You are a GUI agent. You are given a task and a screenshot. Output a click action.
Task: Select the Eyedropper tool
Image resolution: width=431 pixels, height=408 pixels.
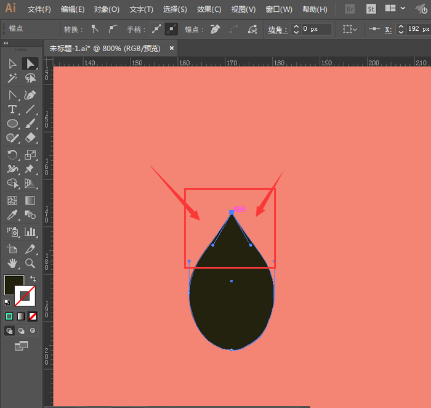point(12,215)
